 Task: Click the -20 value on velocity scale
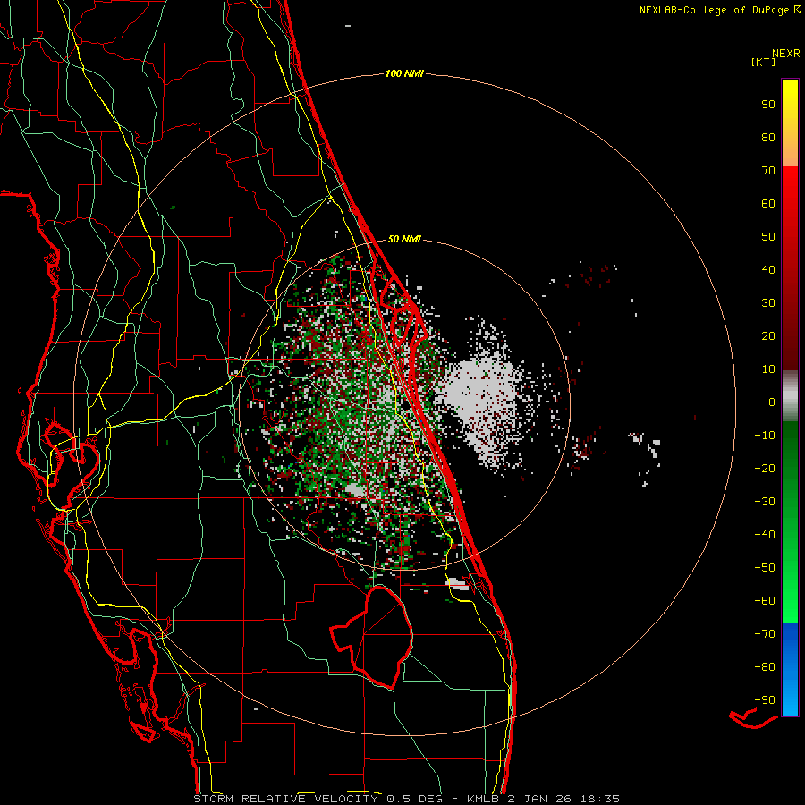click(x=765, y=468)
